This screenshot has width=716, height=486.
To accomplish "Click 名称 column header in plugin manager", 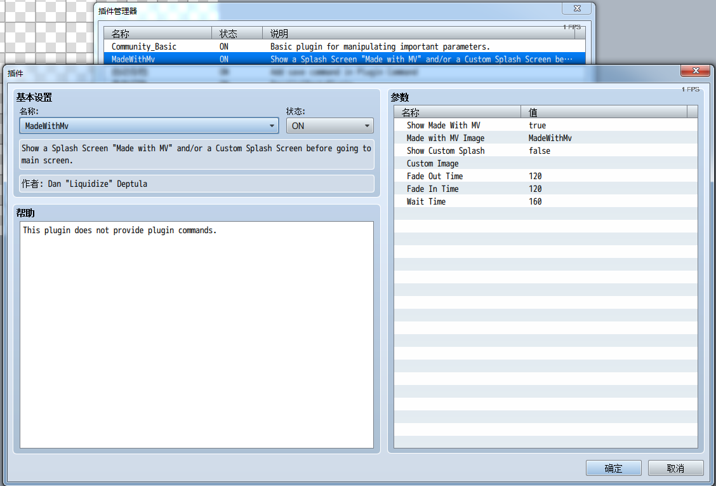I will [158, 34].
